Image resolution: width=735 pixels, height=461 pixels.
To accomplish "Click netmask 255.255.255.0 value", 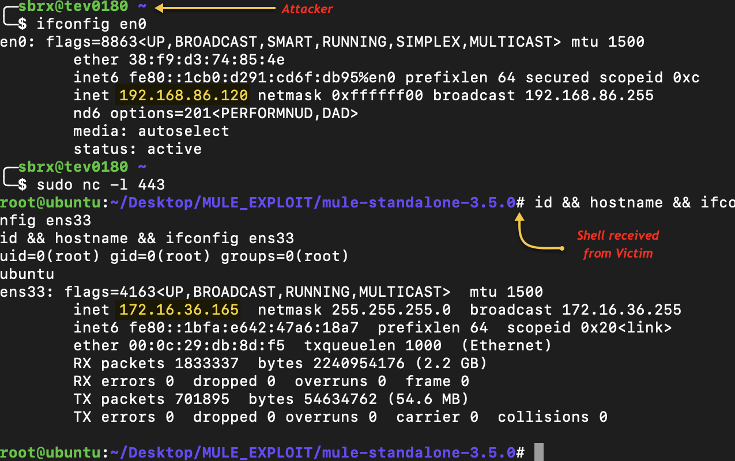I will pyautogui.click(x=391, y=310).
